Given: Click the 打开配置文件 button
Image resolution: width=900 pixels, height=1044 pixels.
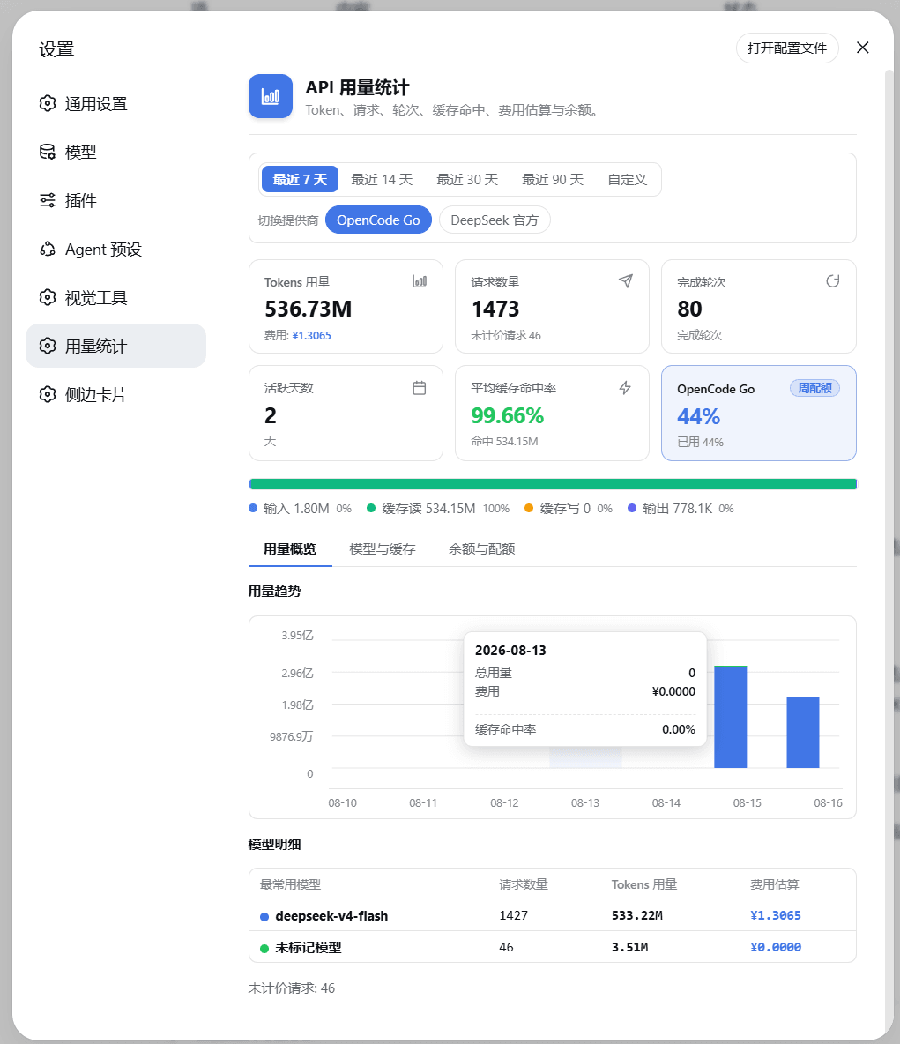Looking at the screenshot, I should tap(787, 48).
